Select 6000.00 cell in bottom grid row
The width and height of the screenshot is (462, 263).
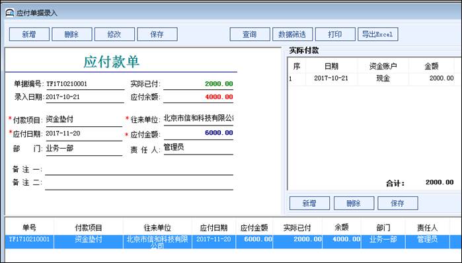pos(254,242)
